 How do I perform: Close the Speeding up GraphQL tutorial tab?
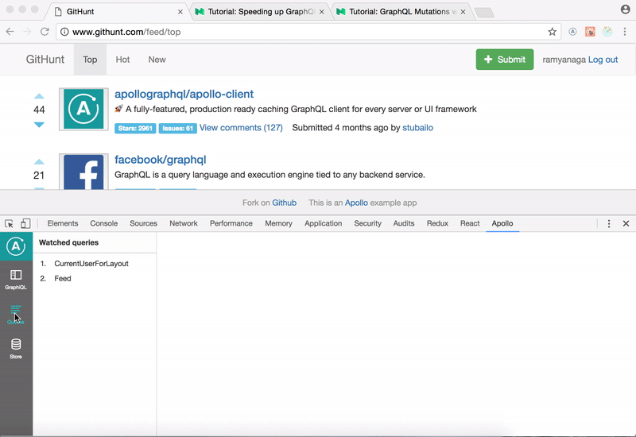tap(322, 12)
